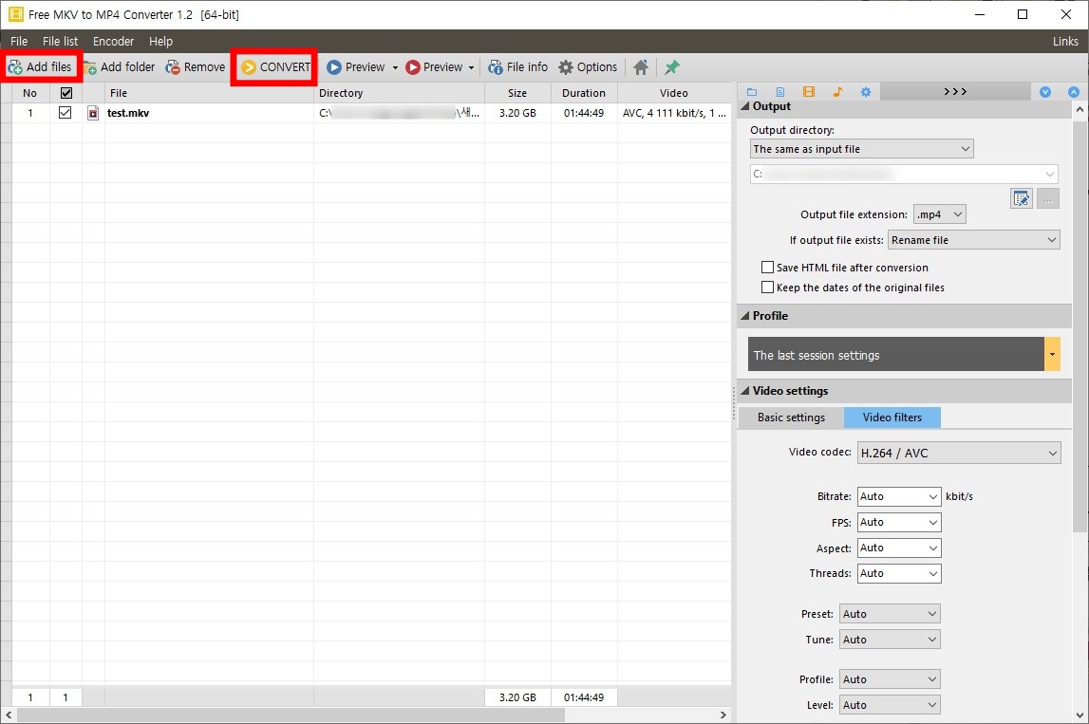1089x724 pixels.
Task: Open the If output file exists dropdown
Action: (x=974, y=240)
